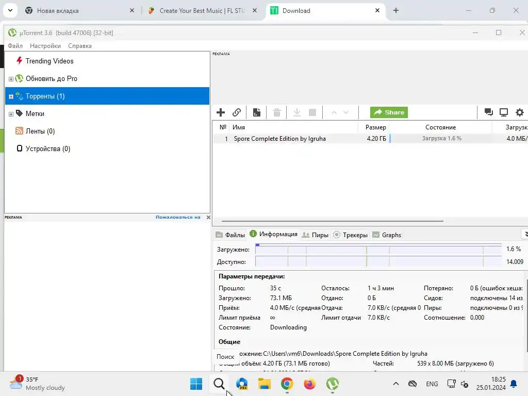Stop the torrent with the square icon
Viewport: 528px width, 396px height.
(x=312, y=112)
